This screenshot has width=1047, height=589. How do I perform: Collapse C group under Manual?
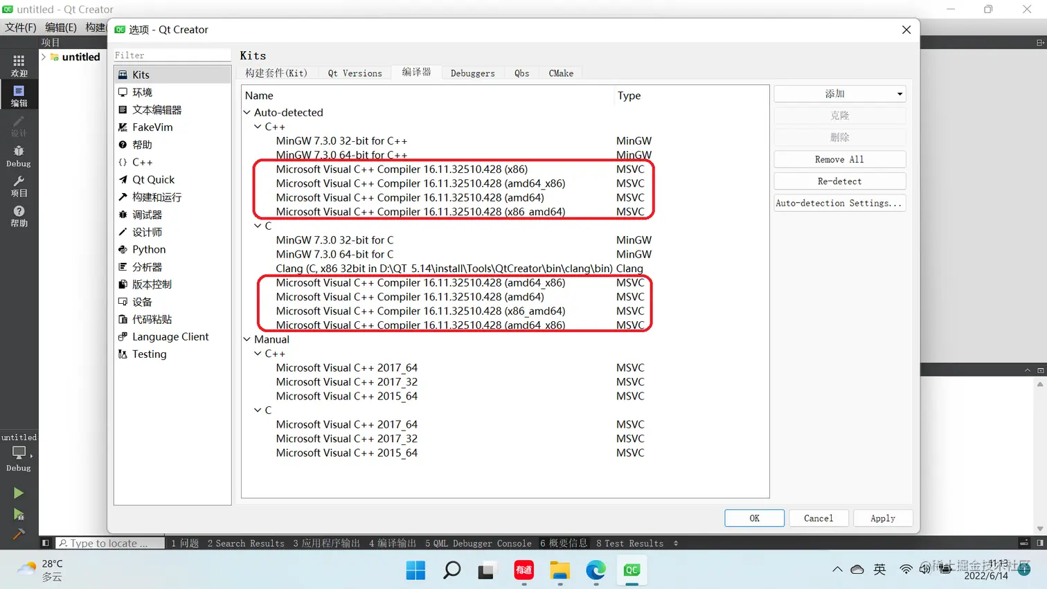click(258, 410)
